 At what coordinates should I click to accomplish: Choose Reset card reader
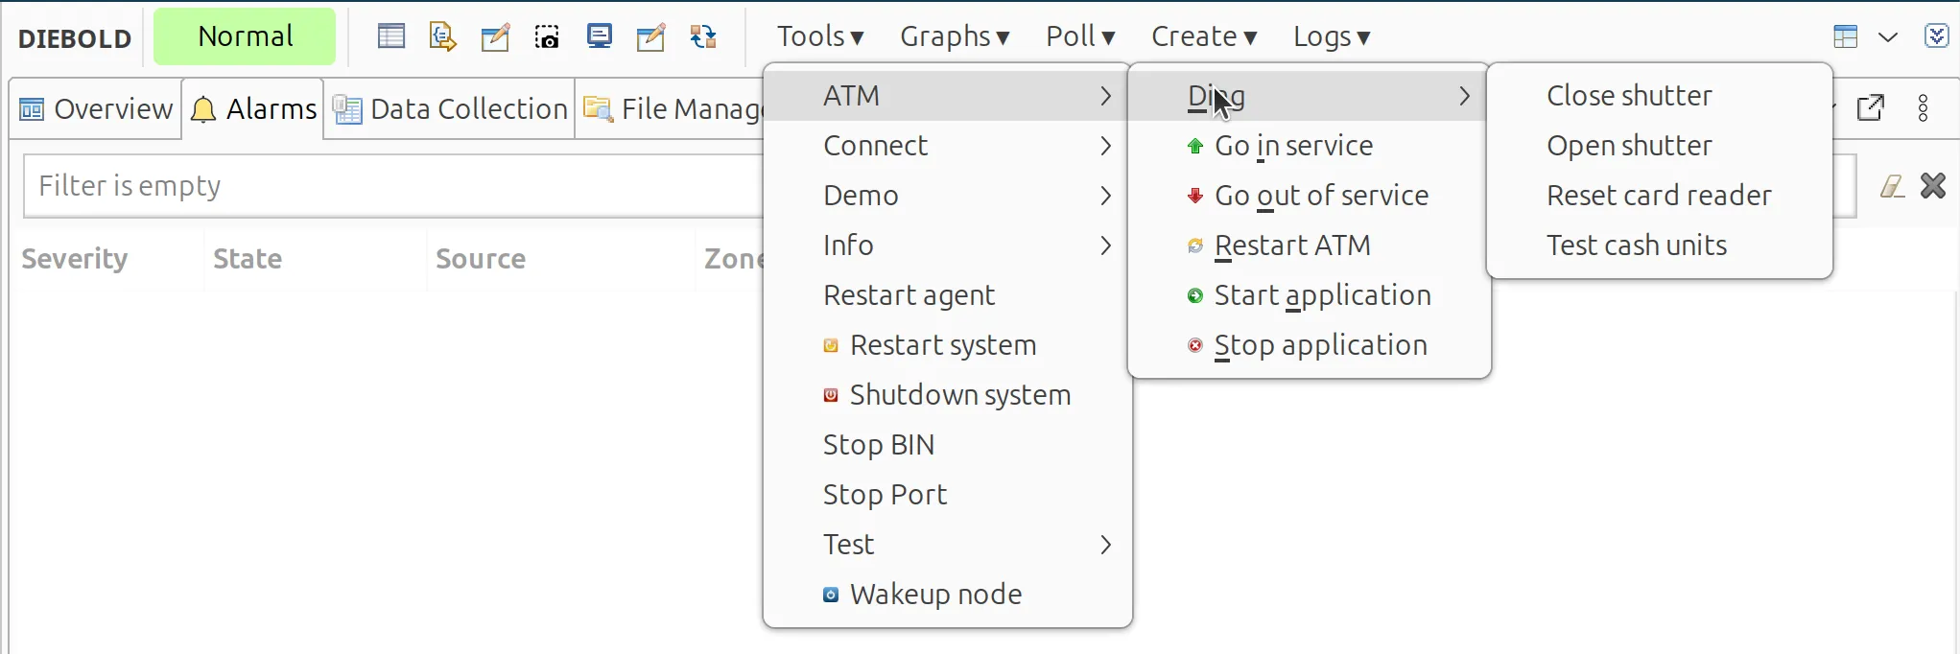[x=1660, y=196]
